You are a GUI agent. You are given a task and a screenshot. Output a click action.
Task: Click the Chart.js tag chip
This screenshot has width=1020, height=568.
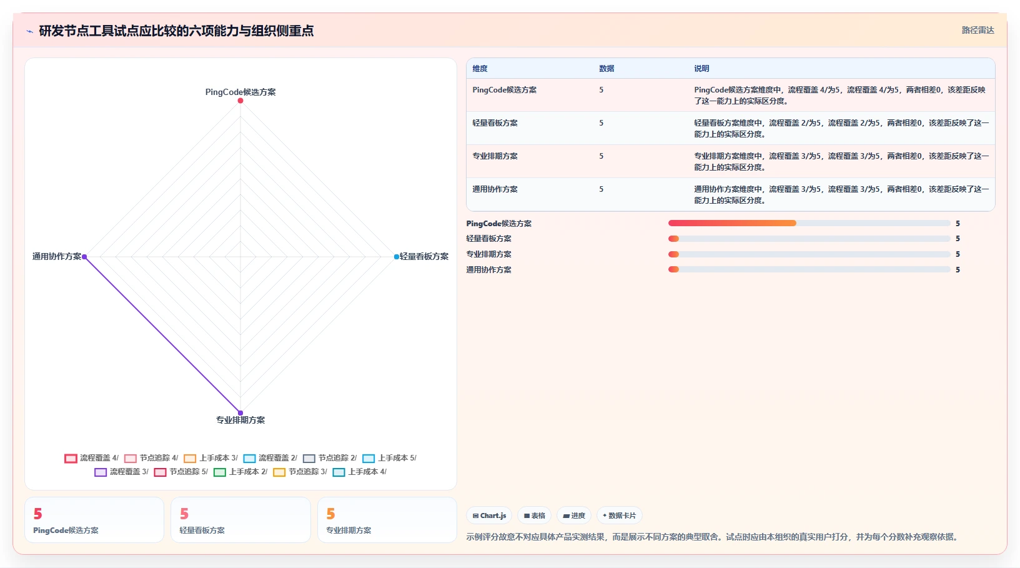pyautogui.click(x=489, y=516)
